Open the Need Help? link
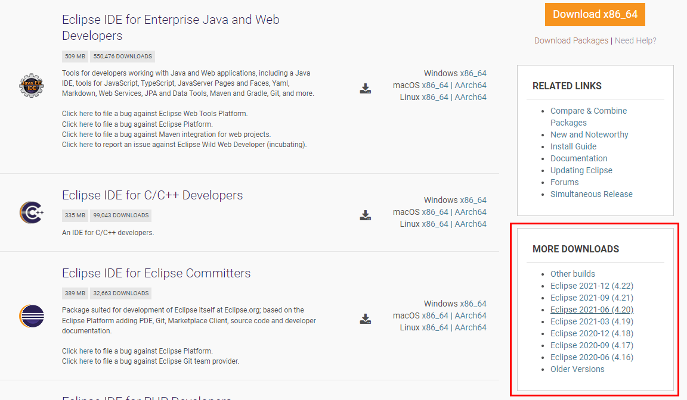This screenshot has height=400, width=687. point(635,40)
